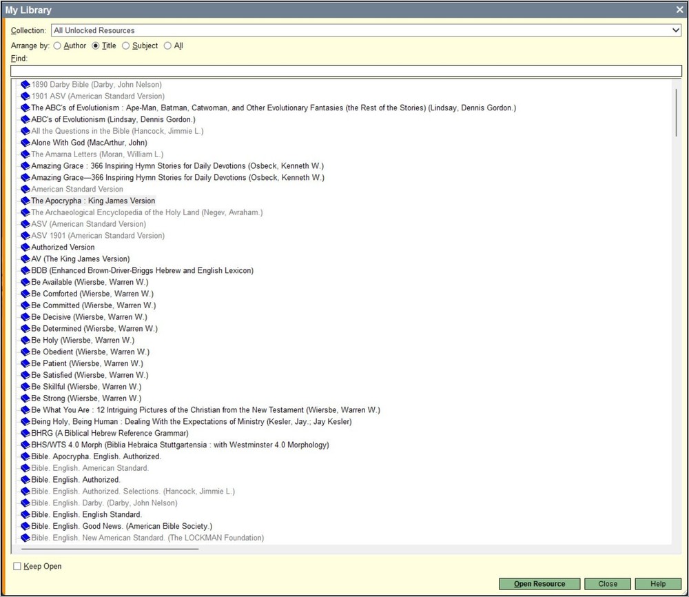Select Amazing Grace : 366 Inspiring Hymn Stories
Viewport: 689px width, 597px height.
click(x=178, y=165)
